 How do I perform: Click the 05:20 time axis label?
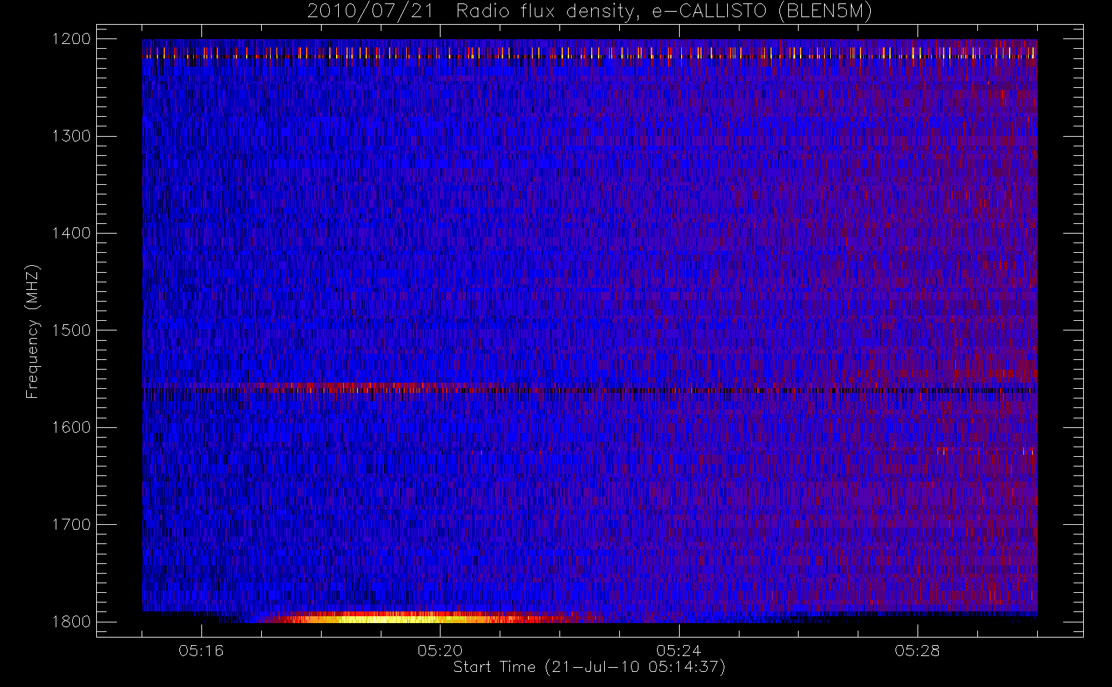(x=440, y=651)
